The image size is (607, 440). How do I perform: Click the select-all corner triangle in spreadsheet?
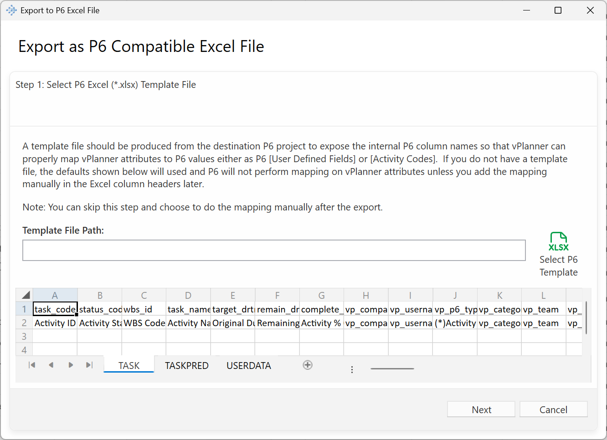pos(26,295)
